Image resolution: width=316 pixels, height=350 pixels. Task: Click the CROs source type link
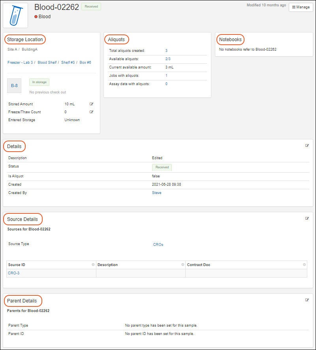158,245
